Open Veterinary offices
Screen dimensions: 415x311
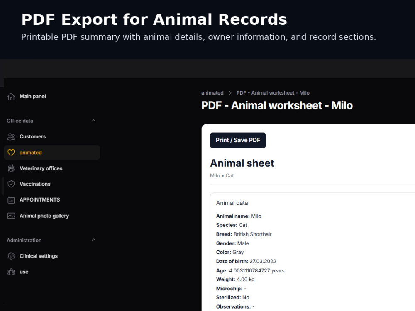tap(41, 168)
